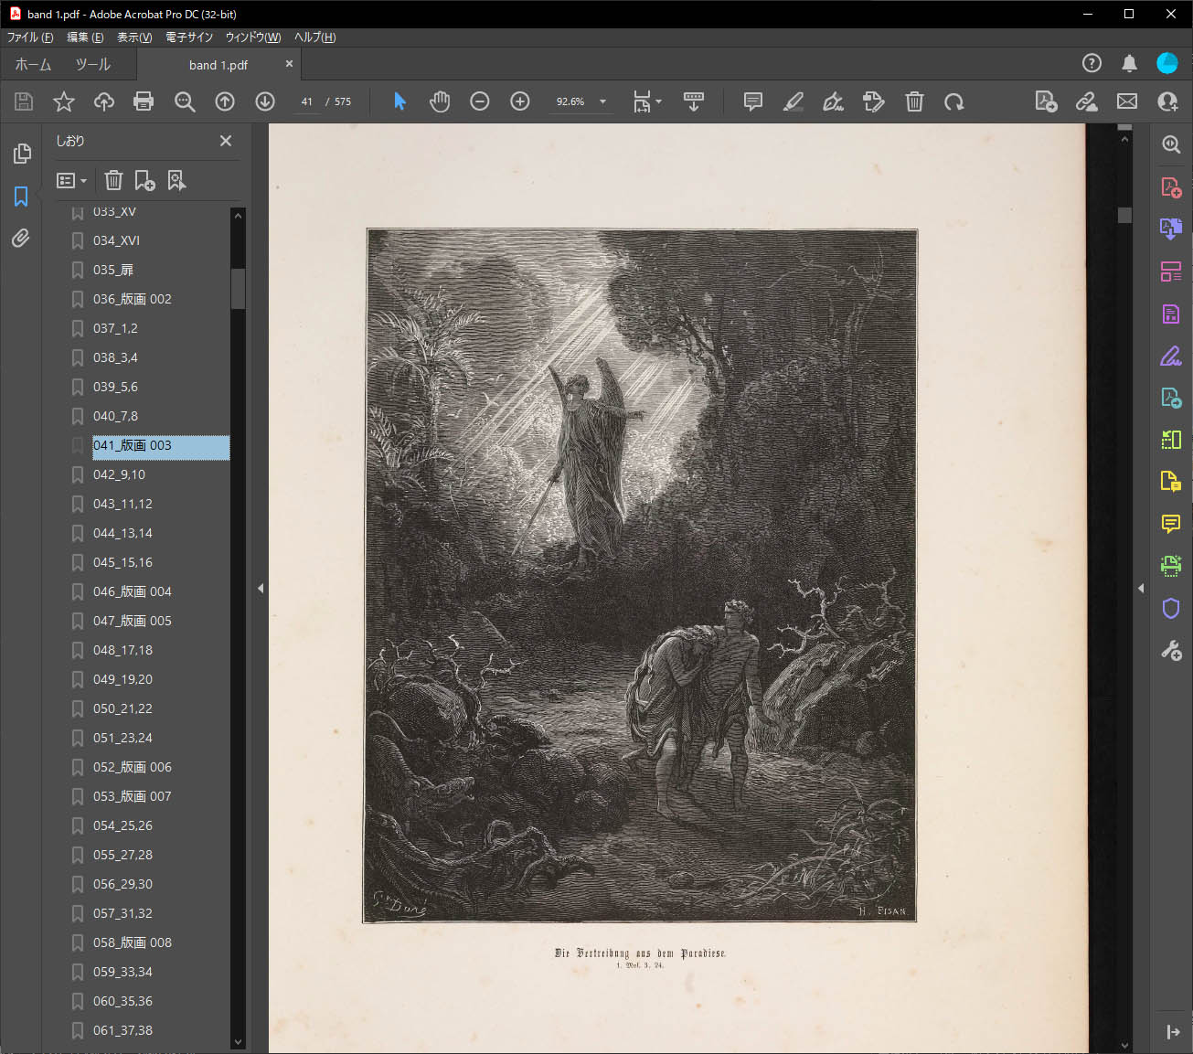The height and width of the screenshot is (1054, 1193).
Task: Collapse the right tools pane arrow
Action: (x=1141, y=589)
